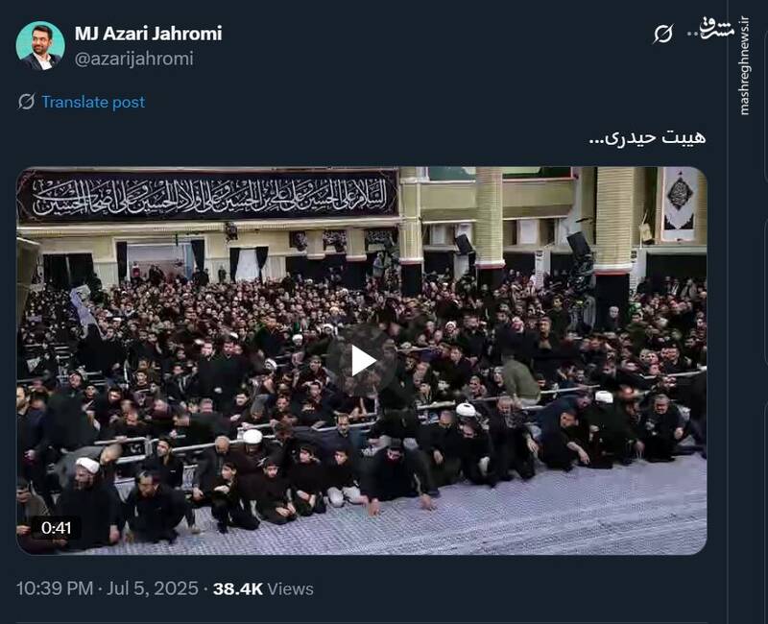This screenshot has height=624, width=768.
Task: Open the 38.4K Views count
Action: tap(263, 588)
